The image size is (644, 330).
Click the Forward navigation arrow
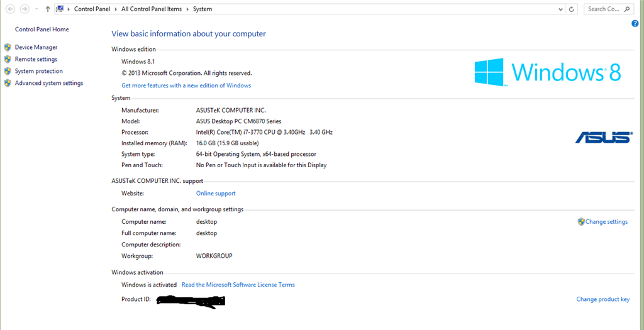point(25,9)
